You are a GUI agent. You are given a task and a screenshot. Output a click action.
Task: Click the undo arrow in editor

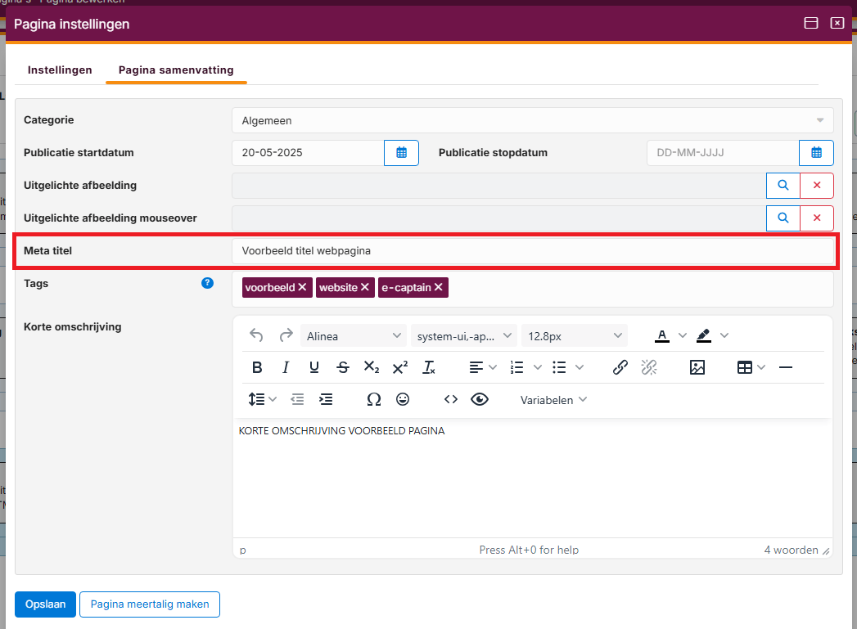coord(256,335)
